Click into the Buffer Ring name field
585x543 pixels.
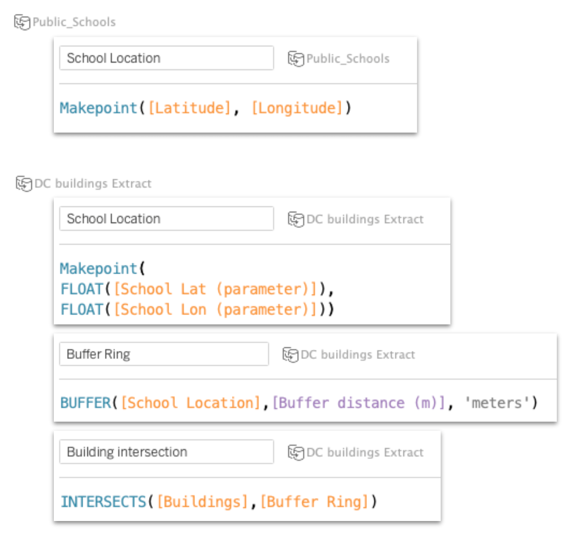pyautogui.click(x=164, y=354)
